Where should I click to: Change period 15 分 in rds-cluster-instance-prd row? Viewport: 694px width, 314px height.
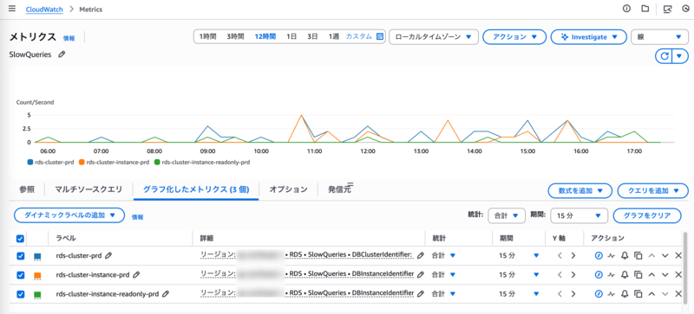(x=519, y=275)
